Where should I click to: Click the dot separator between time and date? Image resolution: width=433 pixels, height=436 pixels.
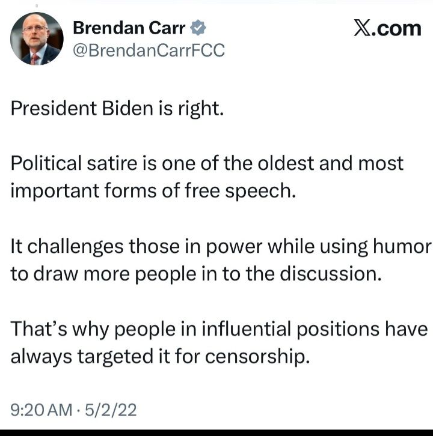click(79, 410)
